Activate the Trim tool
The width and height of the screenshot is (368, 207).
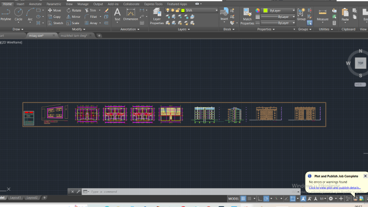coord(90,11)
